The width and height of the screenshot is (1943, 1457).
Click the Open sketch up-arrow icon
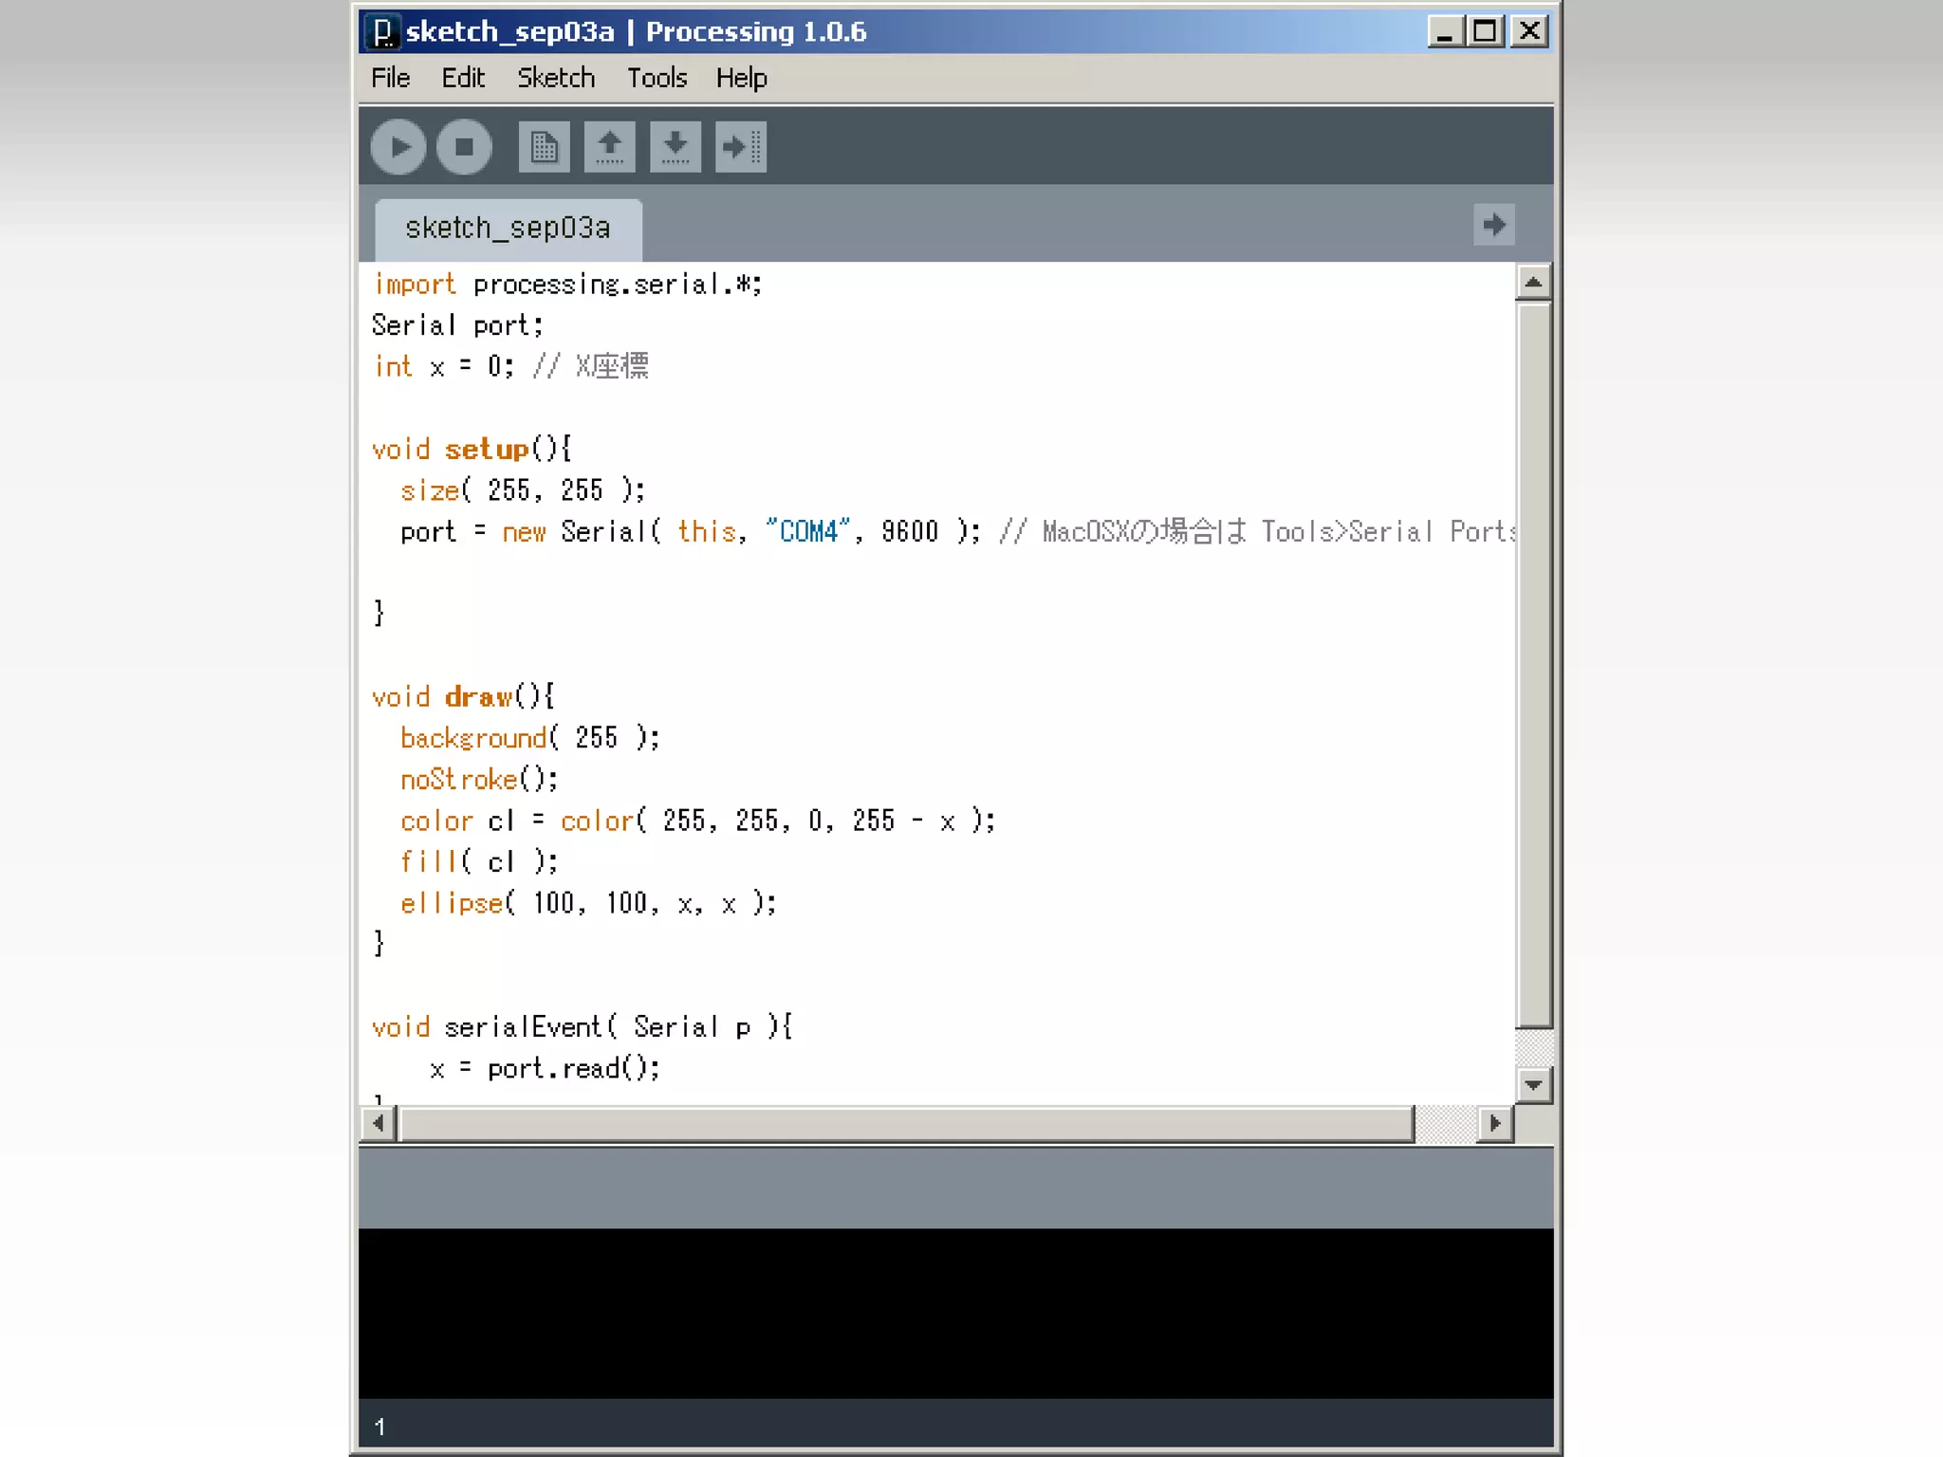(609, 147)
